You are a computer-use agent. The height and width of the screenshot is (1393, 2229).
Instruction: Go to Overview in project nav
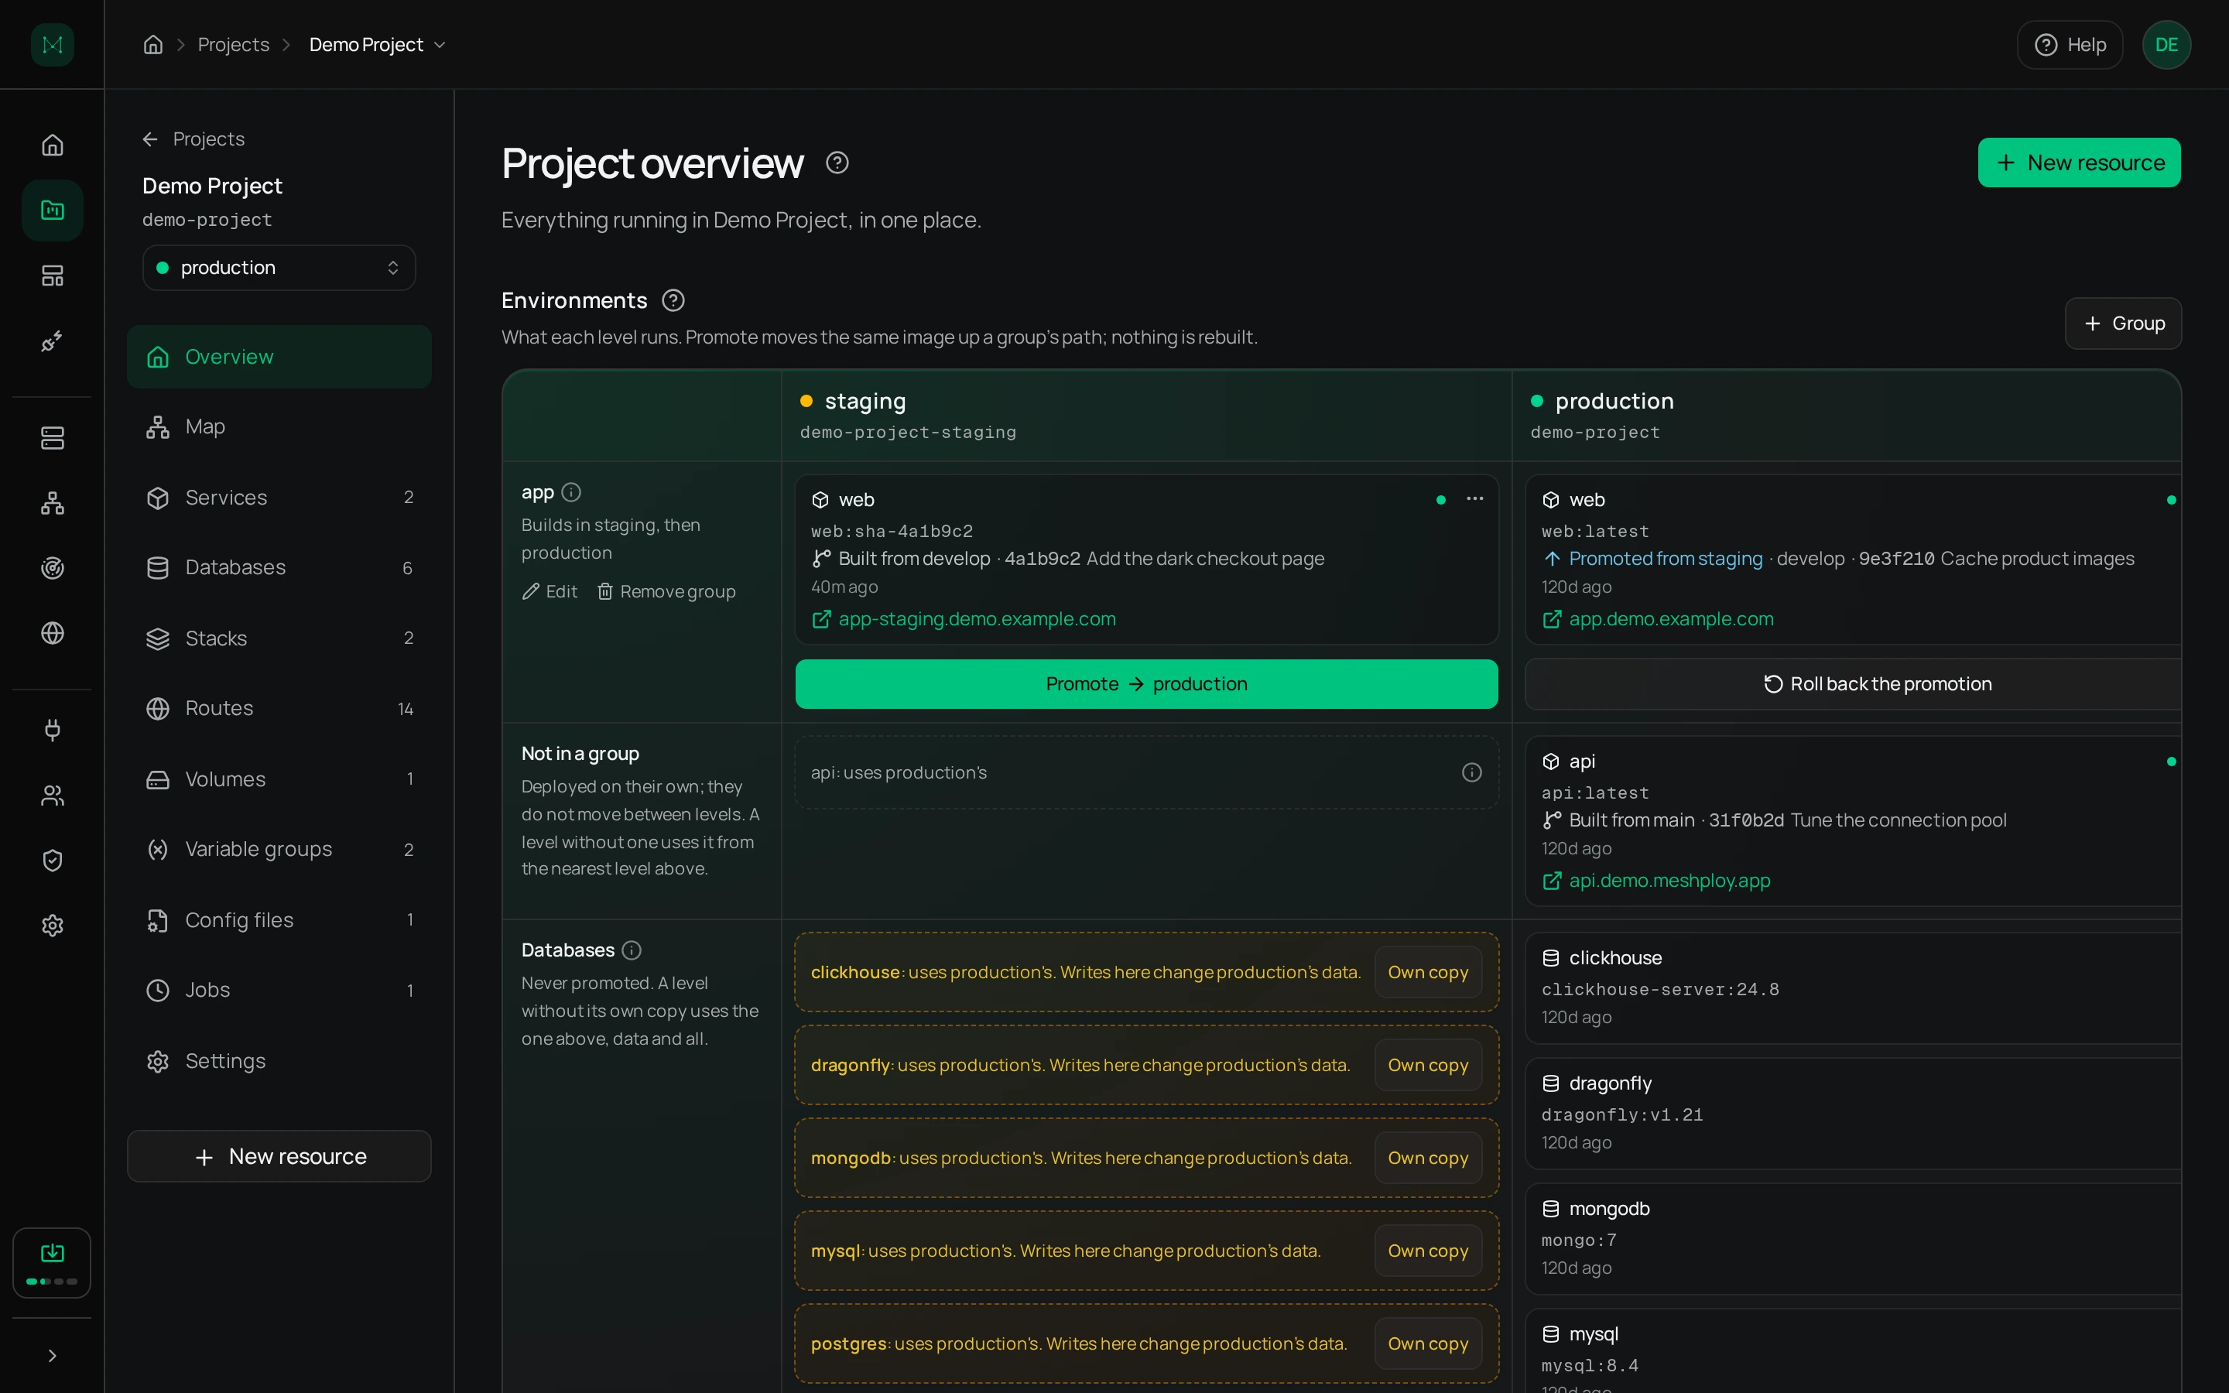pos(279,357)
